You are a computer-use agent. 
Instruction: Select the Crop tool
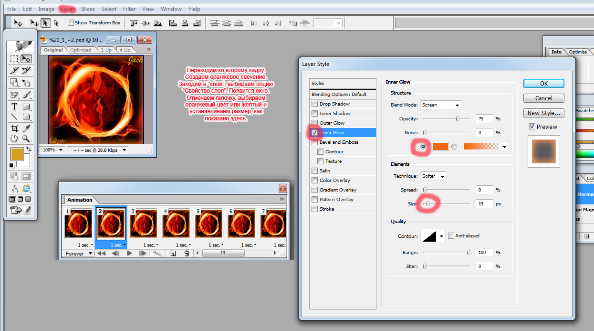tap(14, 128)
